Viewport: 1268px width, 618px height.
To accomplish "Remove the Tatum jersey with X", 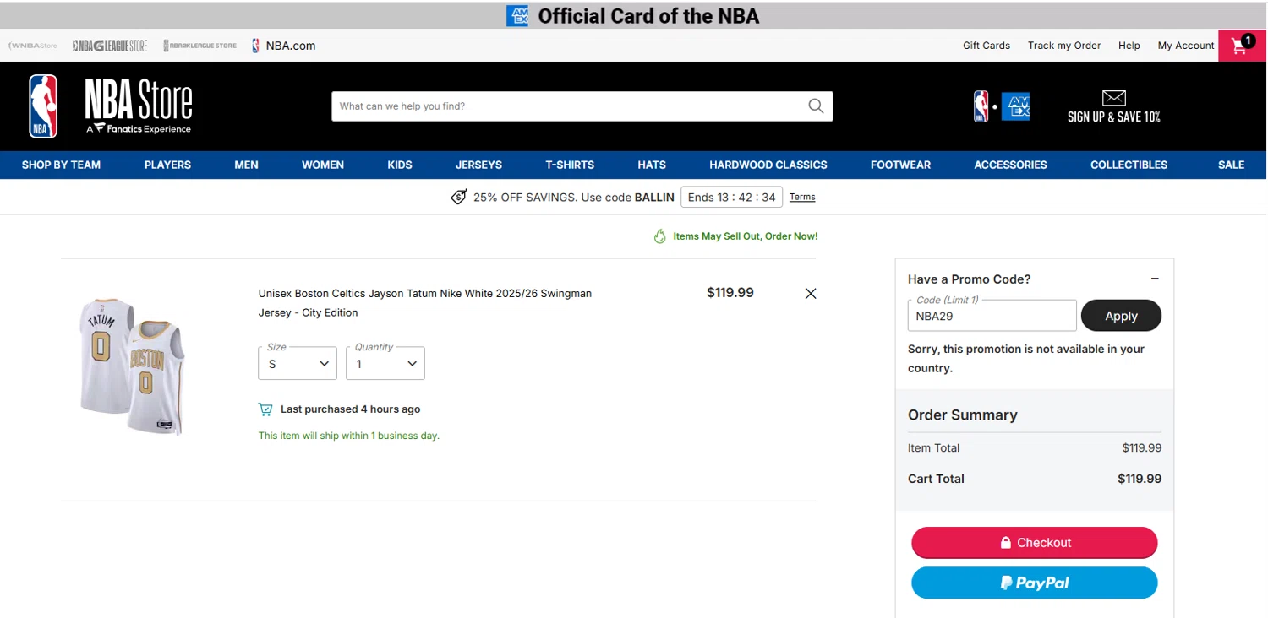I will click(x=811, y=294).
